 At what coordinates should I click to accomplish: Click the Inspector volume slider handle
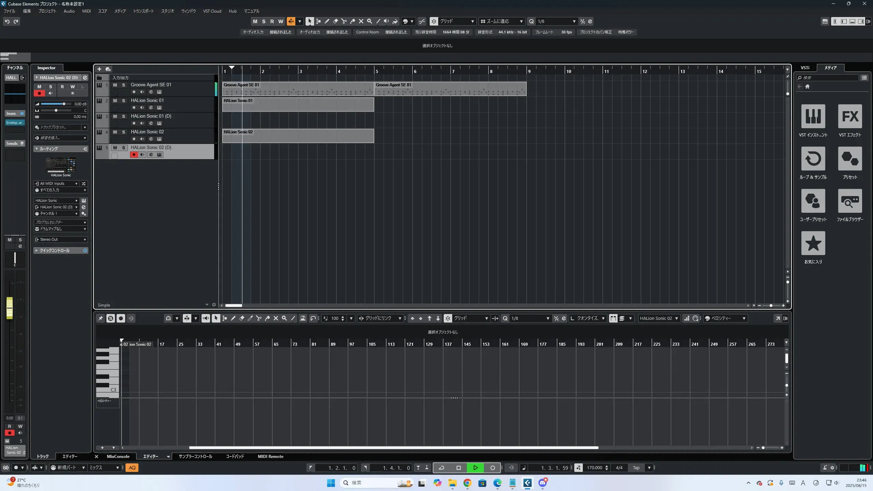pos(64,104)
